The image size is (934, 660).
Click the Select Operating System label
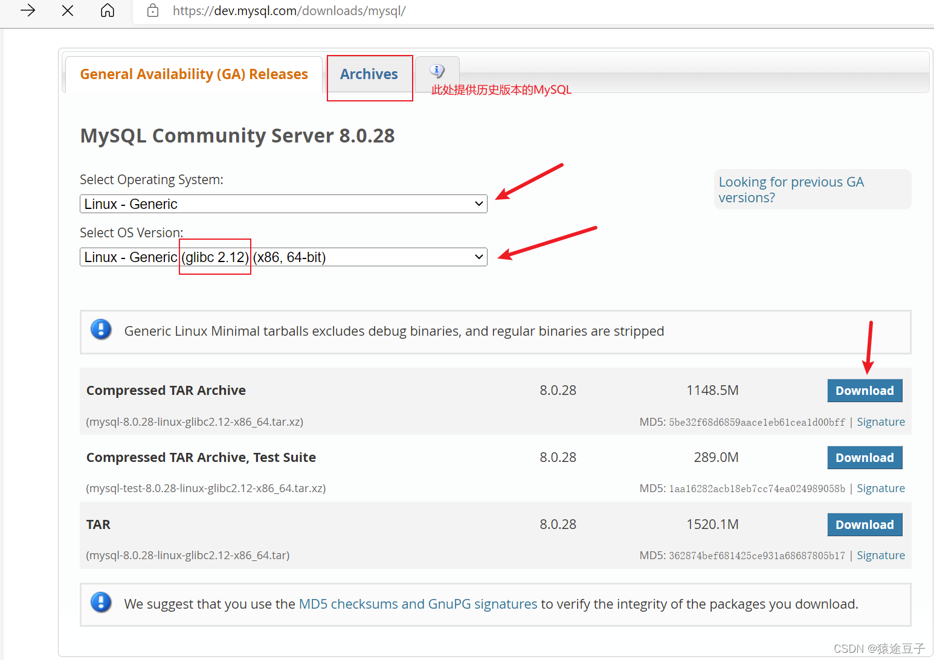(152, 180)
